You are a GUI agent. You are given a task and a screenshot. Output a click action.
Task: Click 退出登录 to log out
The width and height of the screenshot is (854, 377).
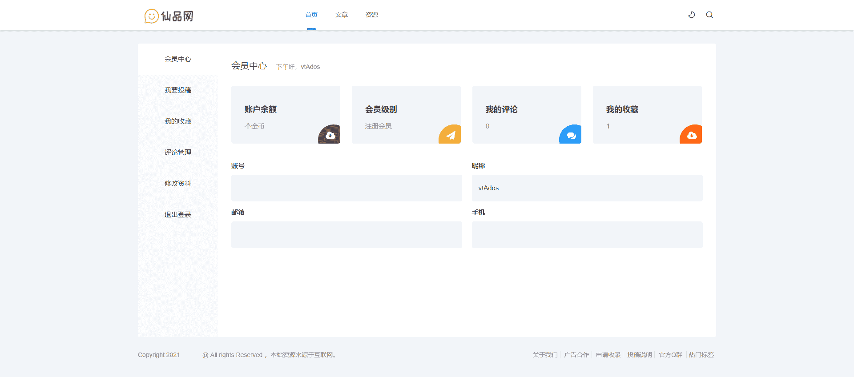[178, 215]
